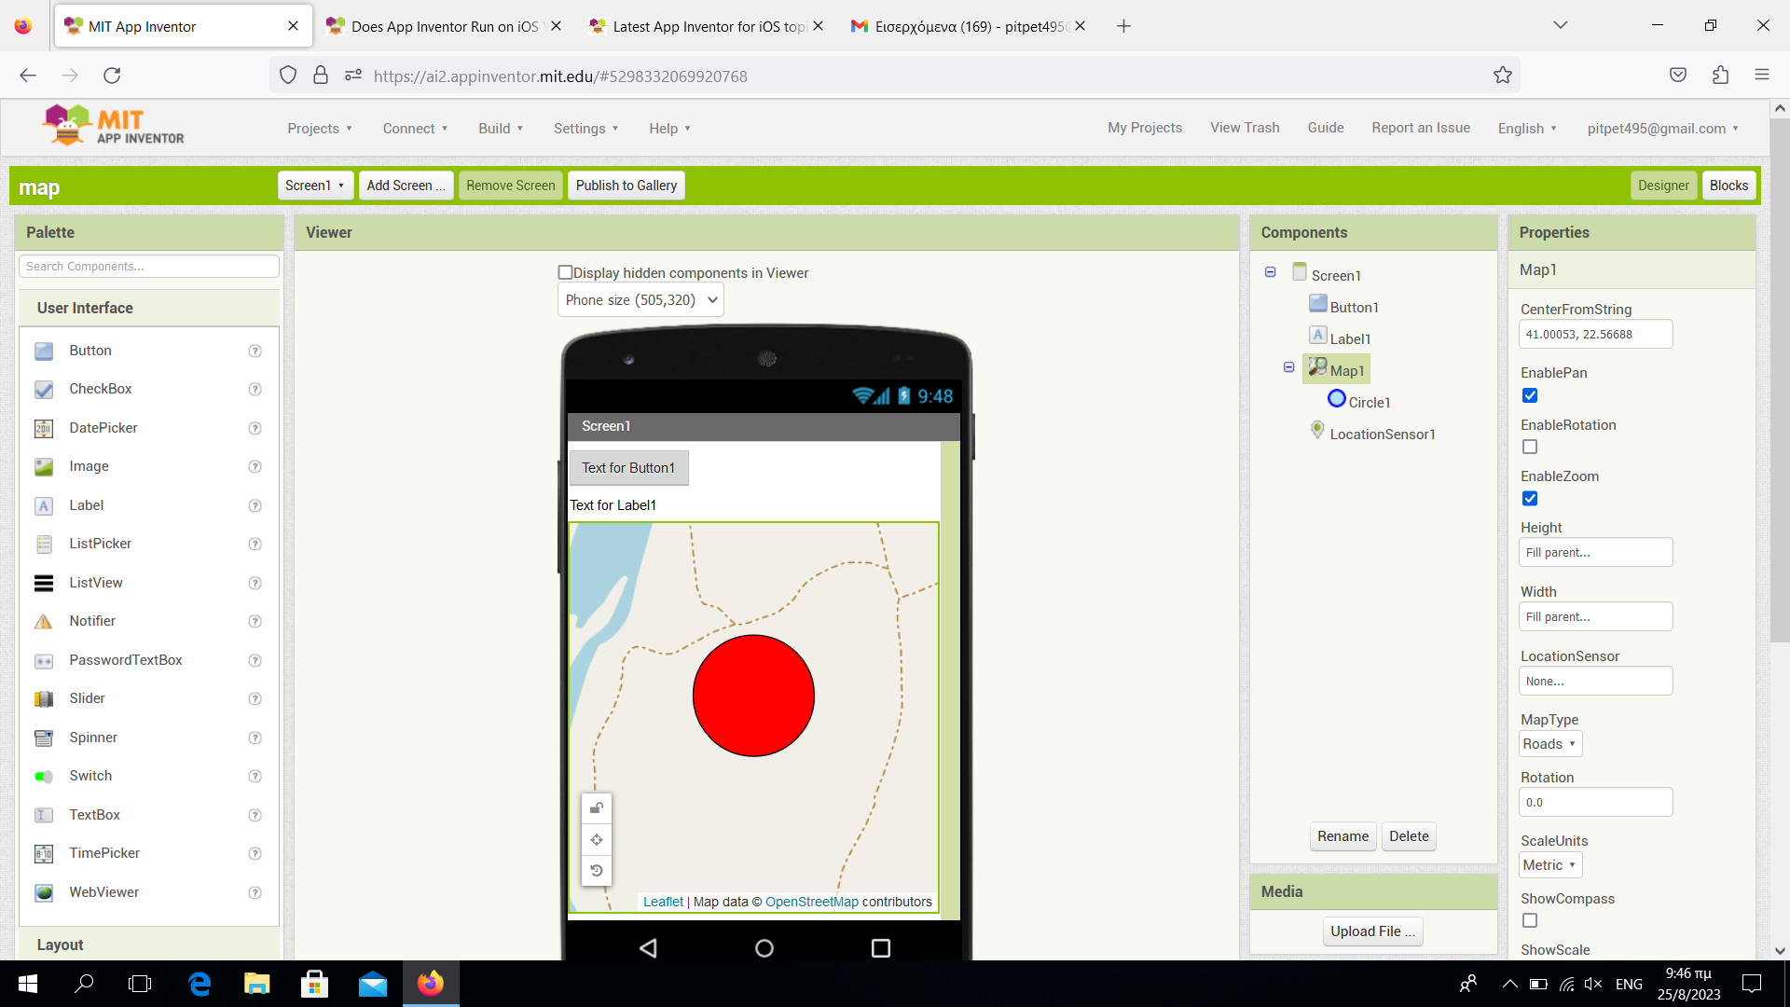This screenshot has height=1007, width=1790.
Task: Open the Build menu
Action: pyautogui.click(x=500, y=129)
